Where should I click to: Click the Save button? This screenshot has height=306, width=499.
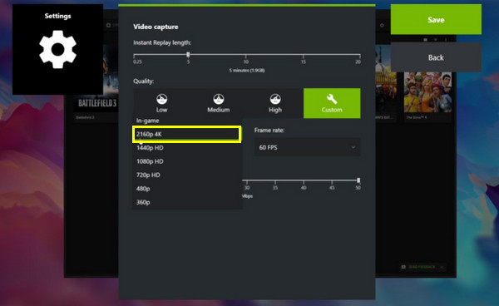pyautogui.click(x=436, y=19)
